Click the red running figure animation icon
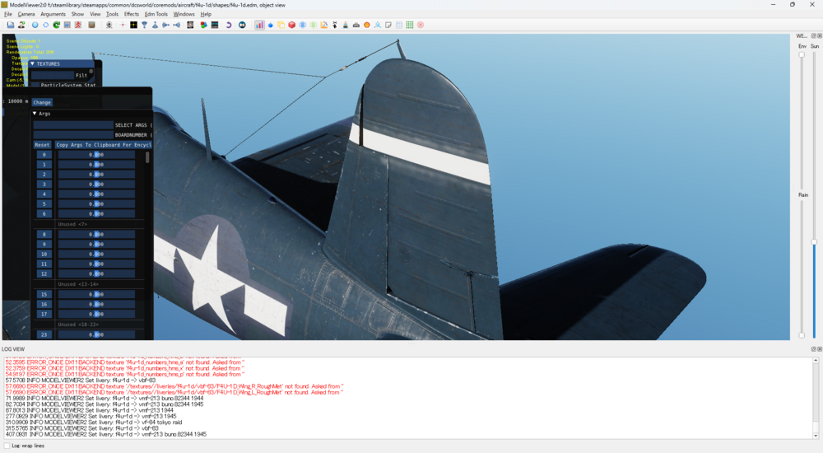The image size is (823, 453). pyautogui.click(x=78, y=25)
